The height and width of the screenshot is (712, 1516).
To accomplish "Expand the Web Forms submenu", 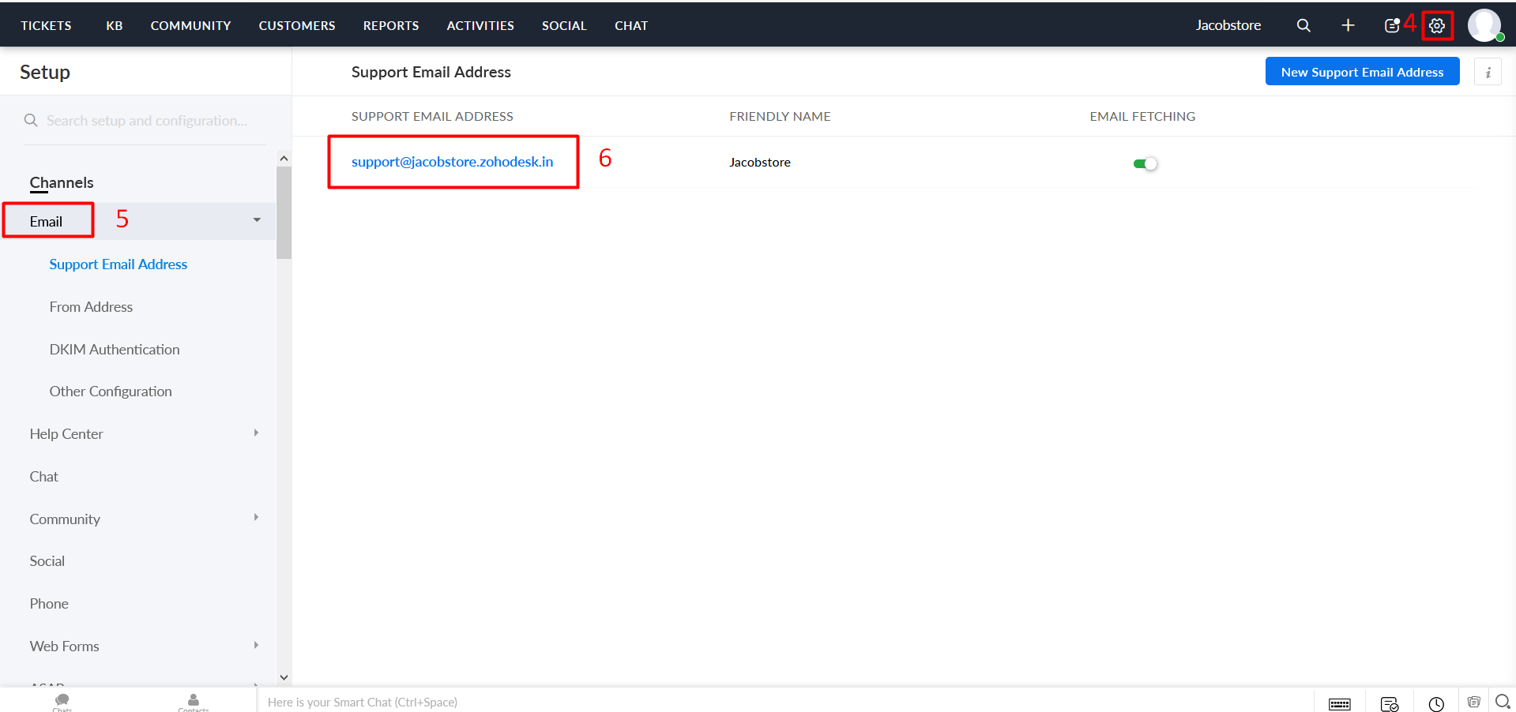I will click(256, 646).
